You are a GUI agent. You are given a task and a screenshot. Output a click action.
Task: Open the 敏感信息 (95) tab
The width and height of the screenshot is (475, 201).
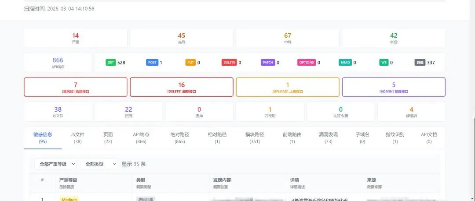tap(43, 138)
